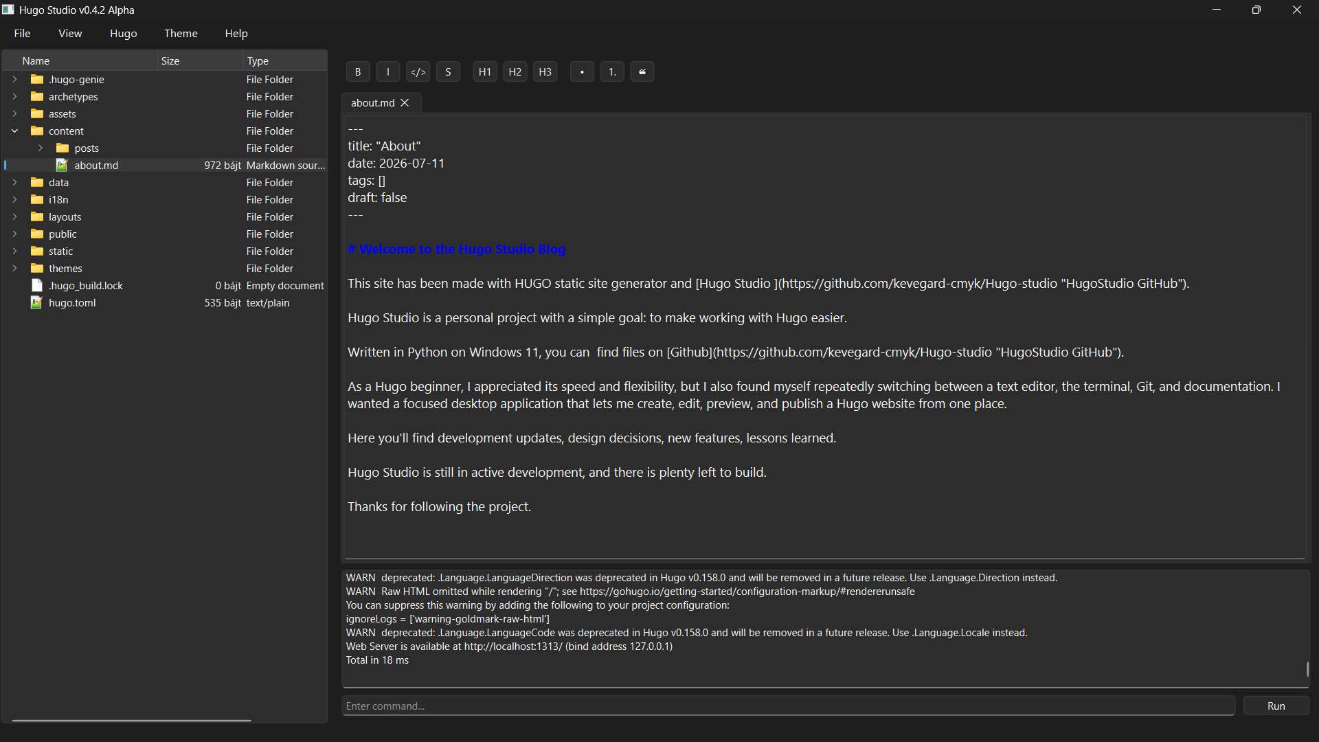Open the File menu

[22, 33]
